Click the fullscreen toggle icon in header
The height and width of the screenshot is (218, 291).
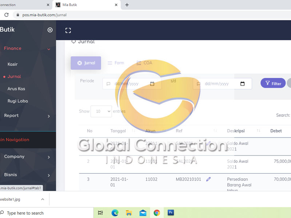[x=68, y=31]
